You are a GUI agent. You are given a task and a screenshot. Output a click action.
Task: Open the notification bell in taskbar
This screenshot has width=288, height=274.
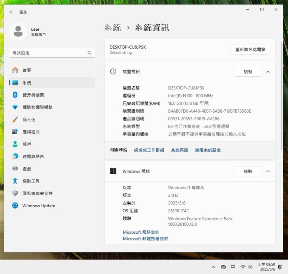point(280,267)
